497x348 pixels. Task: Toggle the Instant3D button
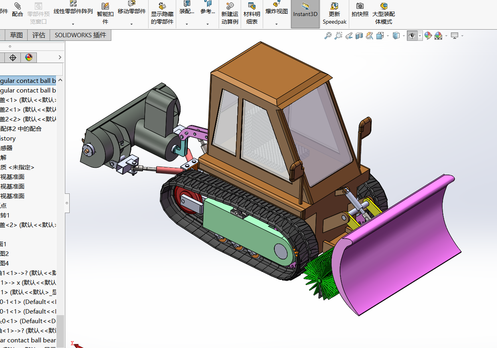pos(305,14)
